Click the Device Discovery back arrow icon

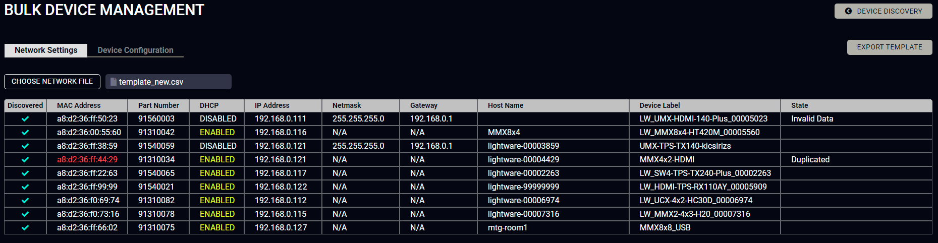click(848, 11)
